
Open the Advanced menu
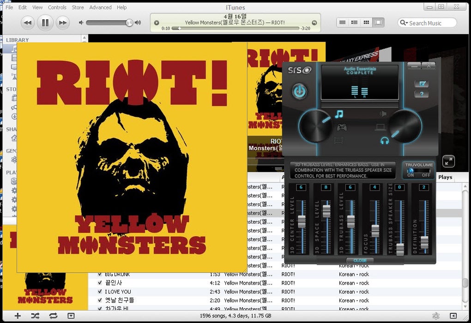[x=100, y=7]
